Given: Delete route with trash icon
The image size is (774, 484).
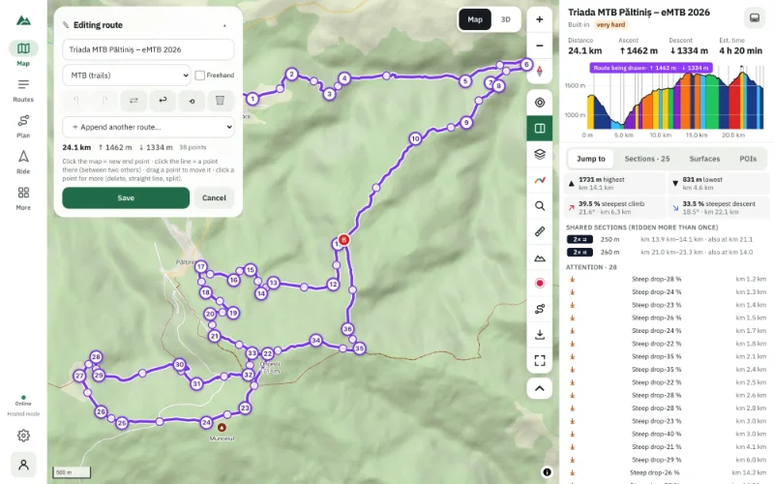Looking at the screenshot, I should 221,101.
